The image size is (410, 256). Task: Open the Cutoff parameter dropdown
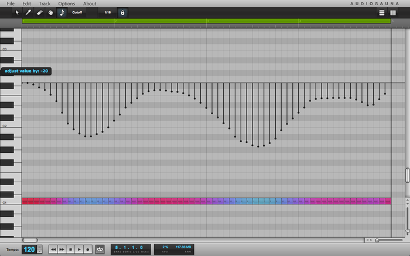click(78, 12)
